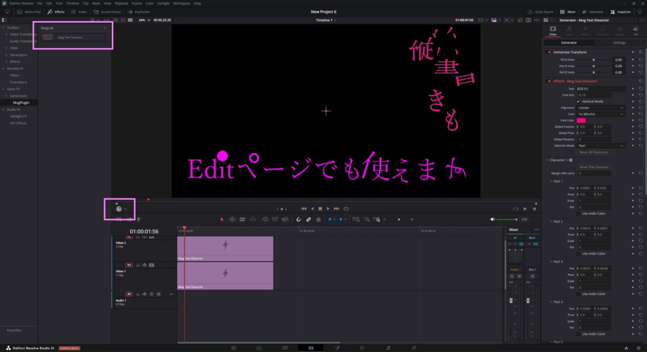
Task: Click the Reset All Characters button
Action: 593,152
